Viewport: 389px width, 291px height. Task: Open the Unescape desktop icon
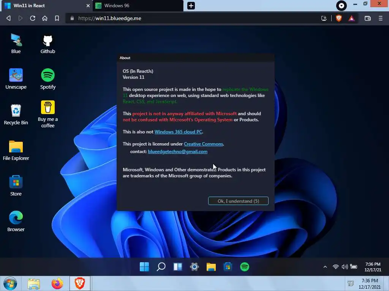pos(16,79)
